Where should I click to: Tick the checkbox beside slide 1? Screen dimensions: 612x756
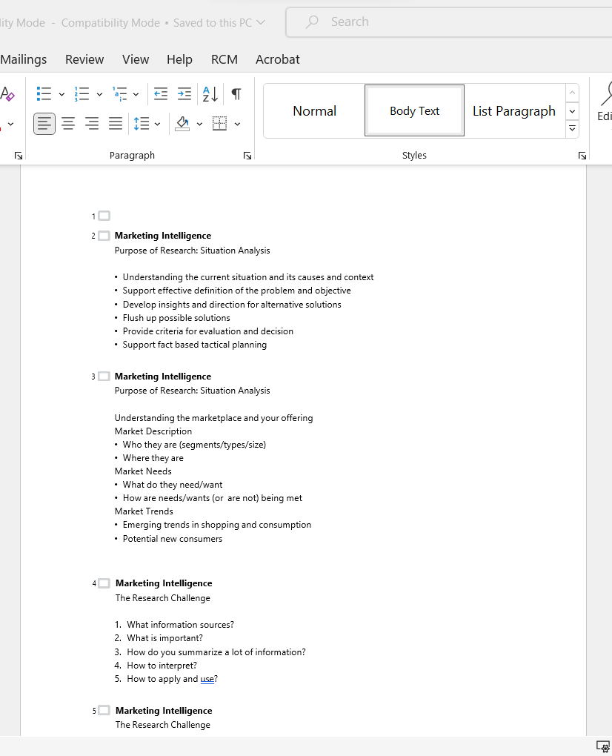(x=104, y=216)
